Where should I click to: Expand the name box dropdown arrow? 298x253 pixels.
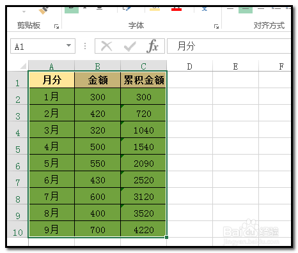coord(68,45)
